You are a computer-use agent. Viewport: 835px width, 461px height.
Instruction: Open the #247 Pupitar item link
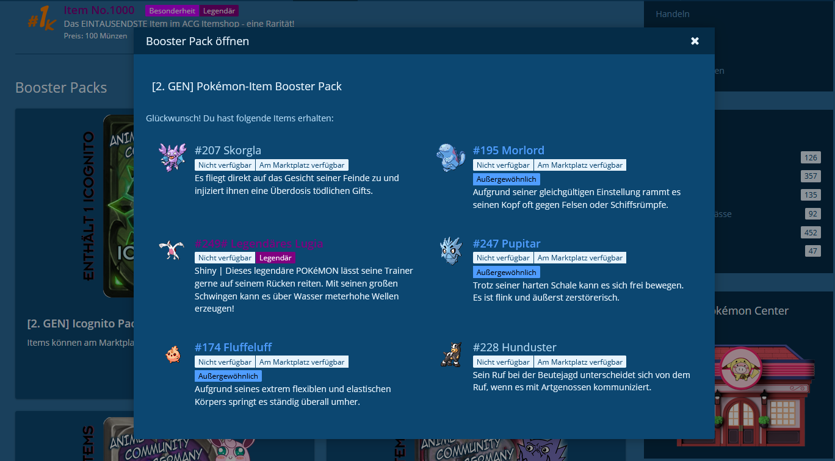[x=506, y=243]
